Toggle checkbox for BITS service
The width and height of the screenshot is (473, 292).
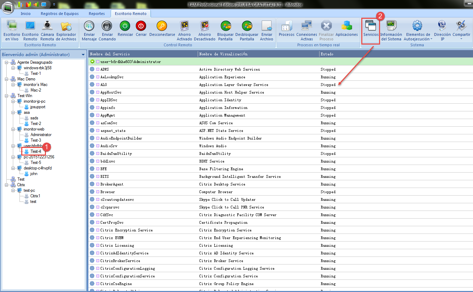(98, 176)
